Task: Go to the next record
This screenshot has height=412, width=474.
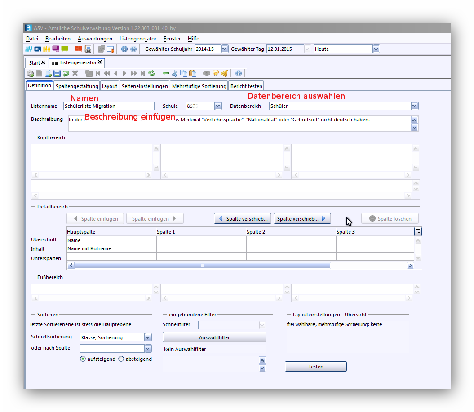Action: (x=124, y=73)
